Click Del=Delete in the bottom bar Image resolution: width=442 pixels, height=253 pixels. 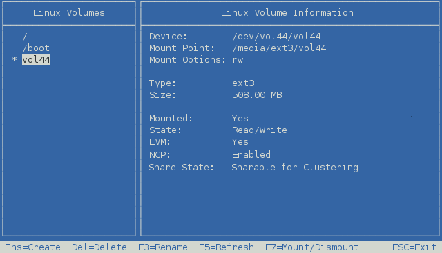click(99, 247)
